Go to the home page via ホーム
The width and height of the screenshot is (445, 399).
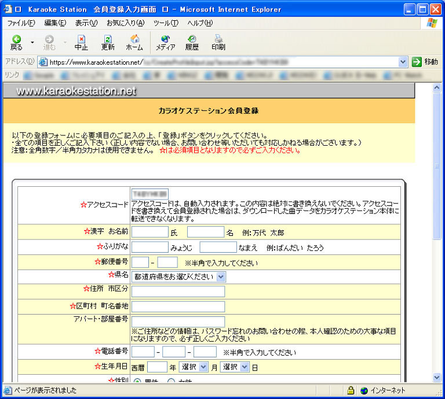[x=134, y=43]
